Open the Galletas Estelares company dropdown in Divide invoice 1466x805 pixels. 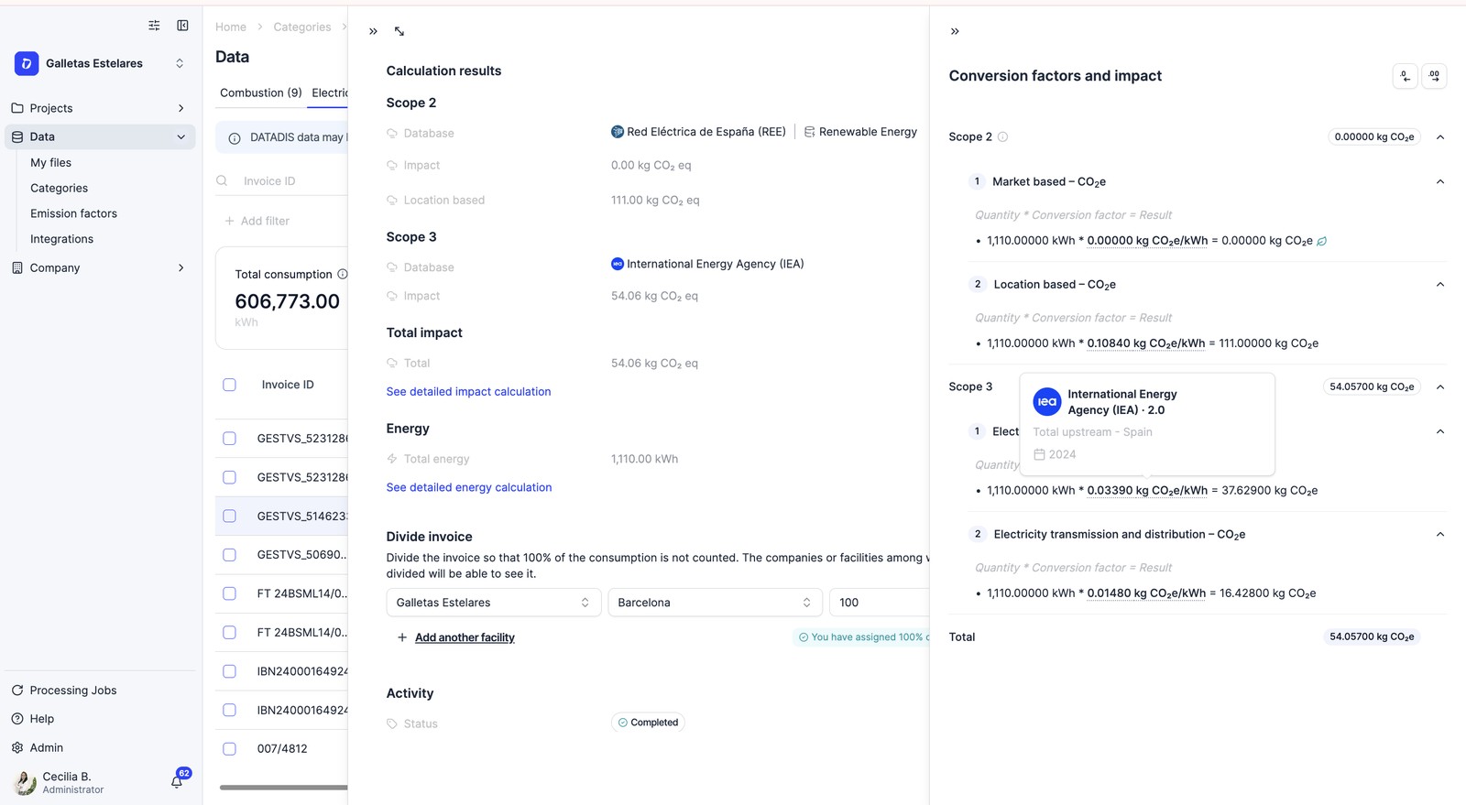tap(494, 603)
